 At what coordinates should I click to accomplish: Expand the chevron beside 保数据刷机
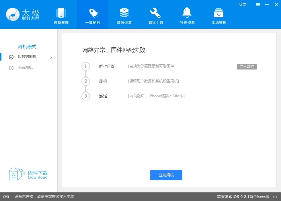pos(51,57)
